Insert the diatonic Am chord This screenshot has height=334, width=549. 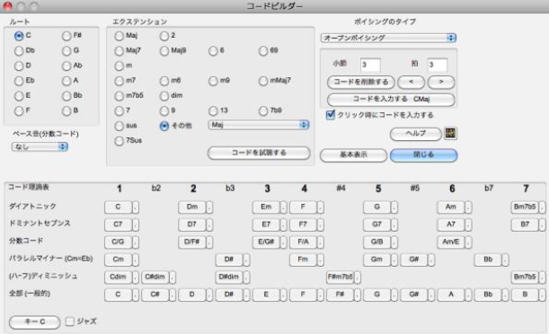pyautogui.click(x=451, y=207)
